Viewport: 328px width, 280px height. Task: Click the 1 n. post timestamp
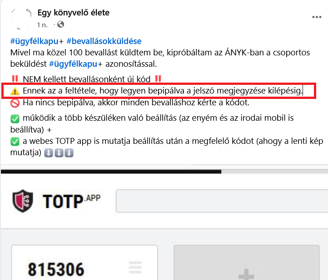coord(42,25)
